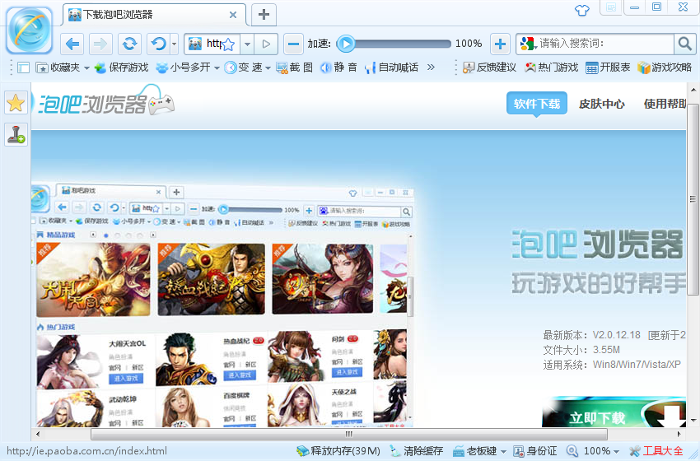This screenshot has height=461, width=700.
Task: Click the 立即下载 download button
Action: tap(614, 412)
